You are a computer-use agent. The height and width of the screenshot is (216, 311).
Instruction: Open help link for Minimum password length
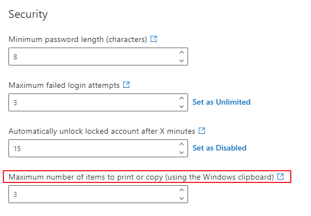click(x=153, y=39)
